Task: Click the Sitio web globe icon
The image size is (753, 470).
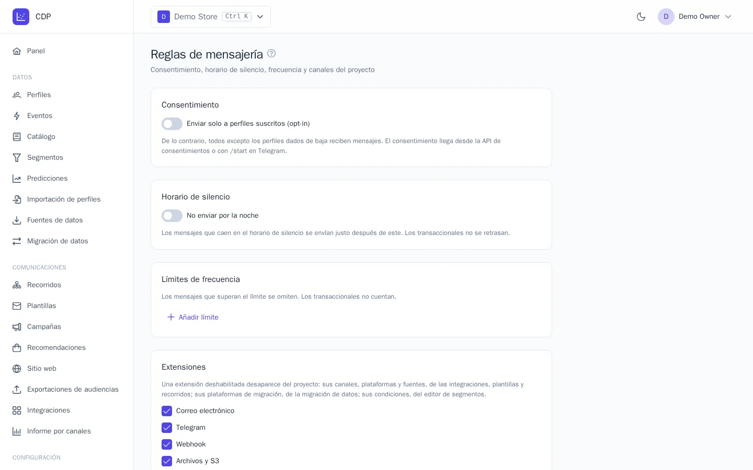Action: point(17,369)
